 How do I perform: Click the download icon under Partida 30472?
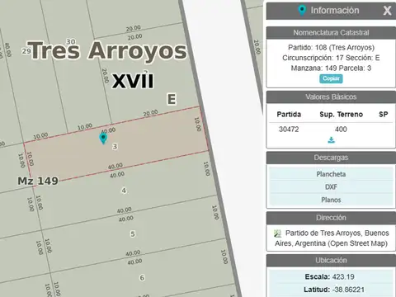pos(332,140)
